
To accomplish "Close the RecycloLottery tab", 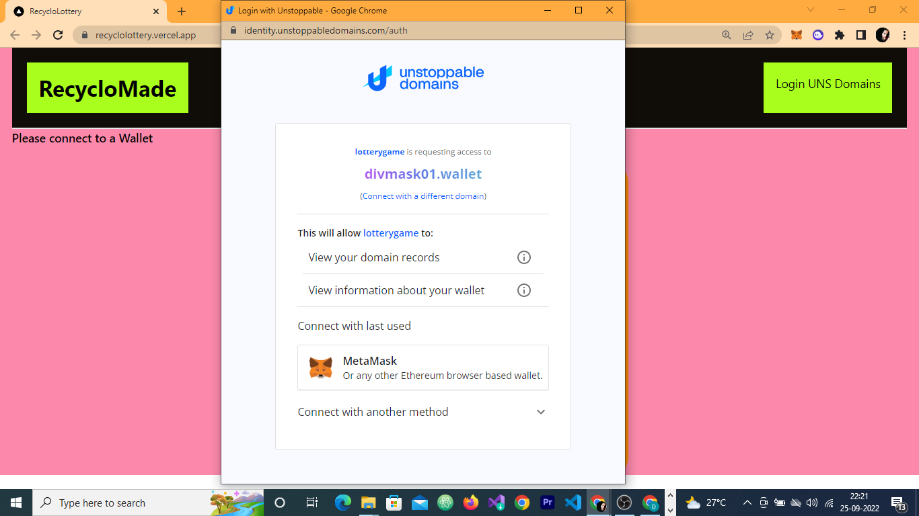I will click(156, 11).
